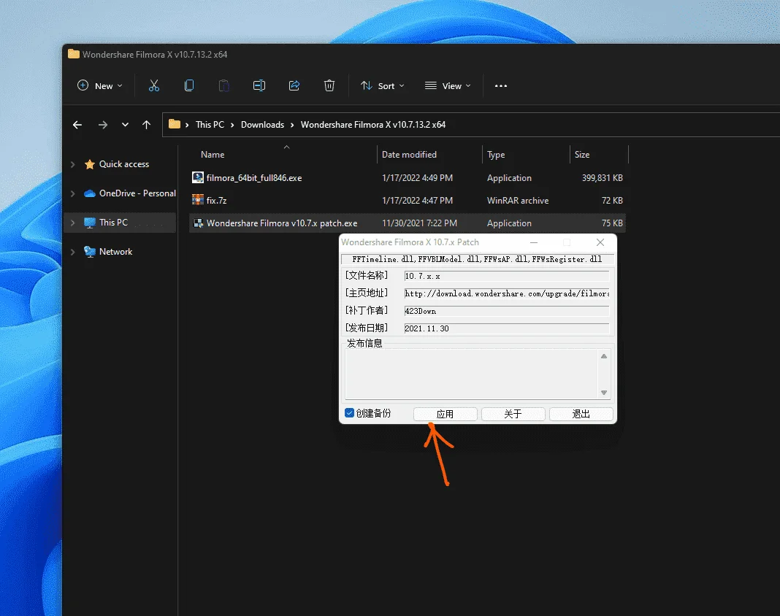This screenshot has width=780, height=616.
Task: Expand the This PC tree node
Action: [x=72, y=222]
